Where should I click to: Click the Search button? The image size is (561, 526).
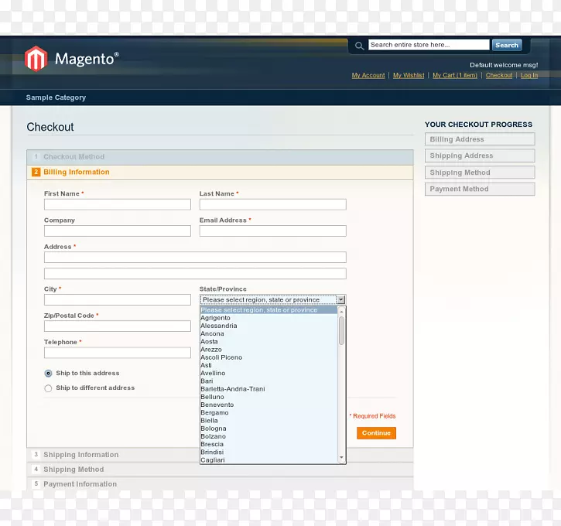(507, 46)
